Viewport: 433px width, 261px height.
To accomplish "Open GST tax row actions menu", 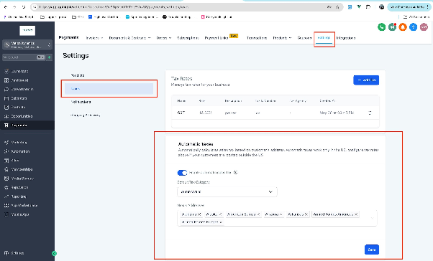I will tap(370, 113).
